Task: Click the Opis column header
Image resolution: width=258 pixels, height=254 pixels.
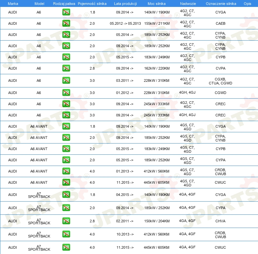Action: tap(247, 3)
